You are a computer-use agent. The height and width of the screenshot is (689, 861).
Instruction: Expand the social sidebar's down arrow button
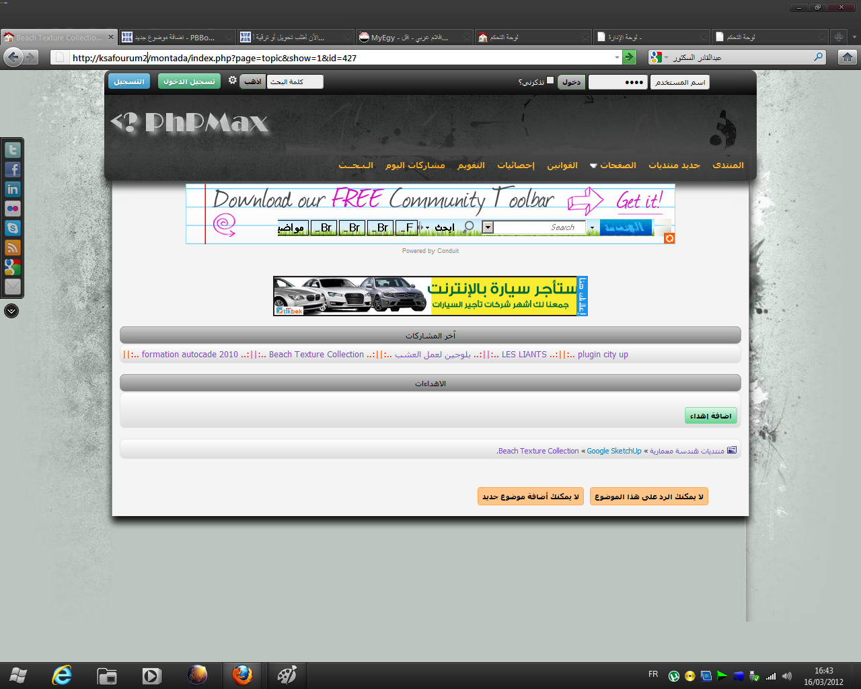click(11, 311)
